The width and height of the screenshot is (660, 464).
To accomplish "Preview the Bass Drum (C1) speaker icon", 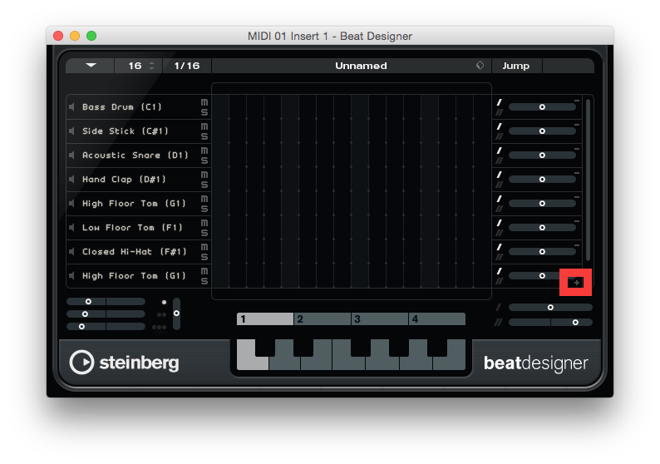I will [x=72, y=107].
